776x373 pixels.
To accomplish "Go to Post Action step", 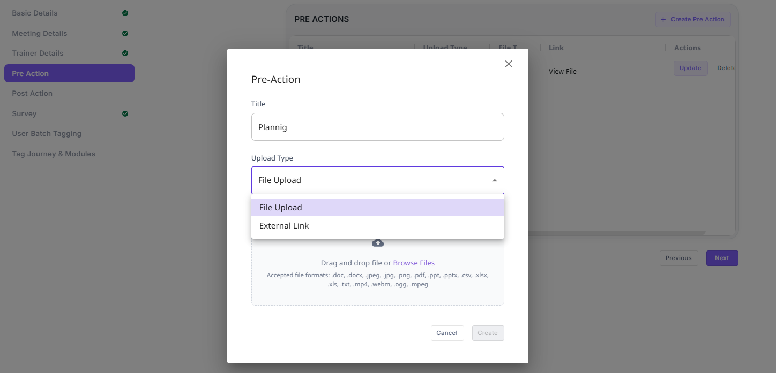I will tap(32, 93).
